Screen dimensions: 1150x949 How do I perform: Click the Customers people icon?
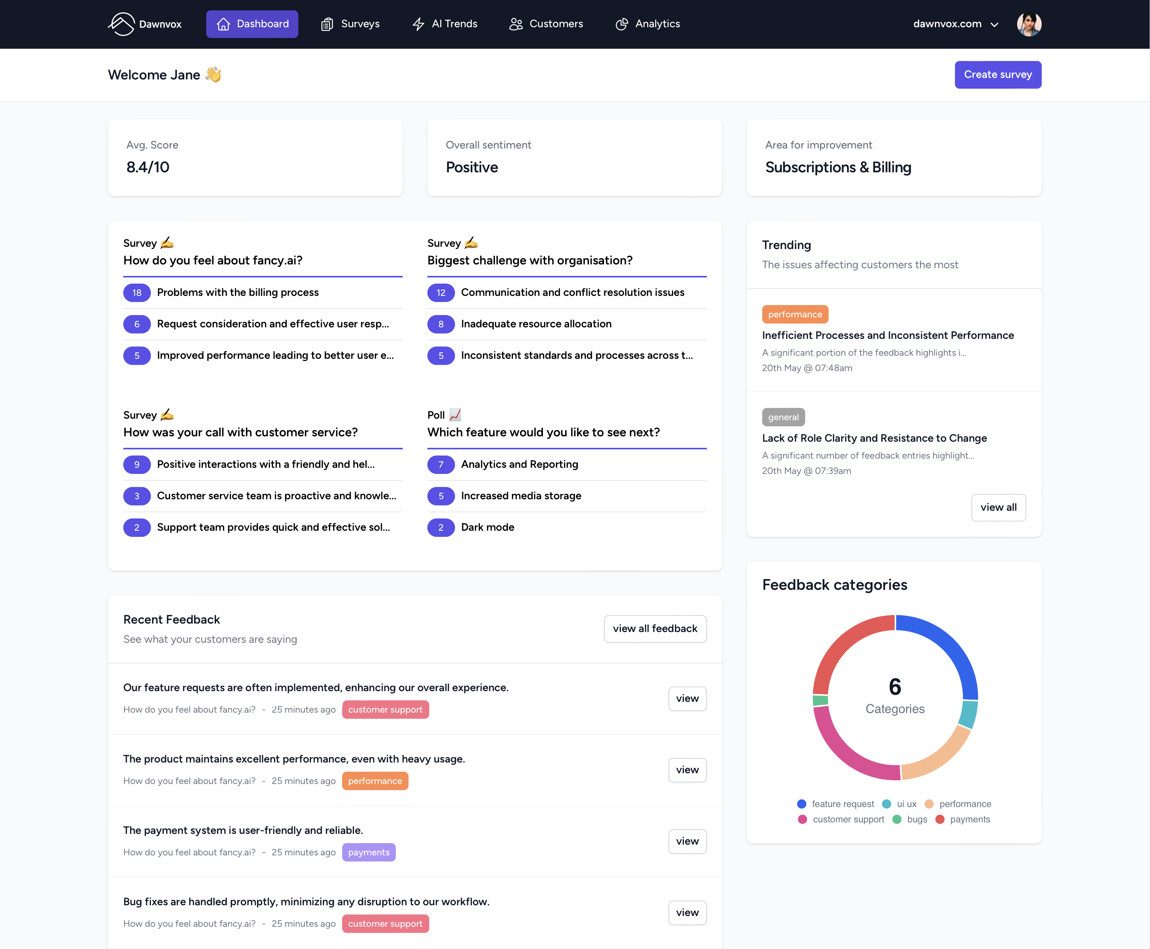click(x=516, y=24)
